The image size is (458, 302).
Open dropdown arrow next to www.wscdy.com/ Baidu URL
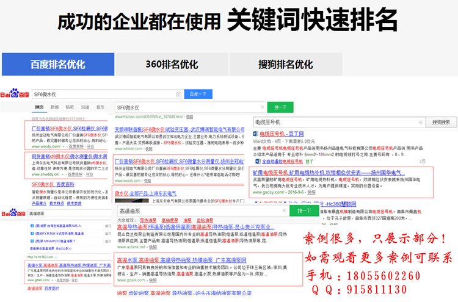[63, 146]
